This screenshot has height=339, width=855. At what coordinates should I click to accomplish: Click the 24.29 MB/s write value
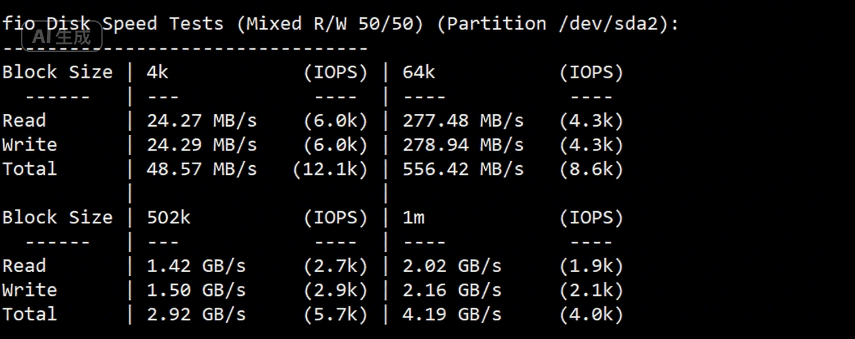pos(202,145)
